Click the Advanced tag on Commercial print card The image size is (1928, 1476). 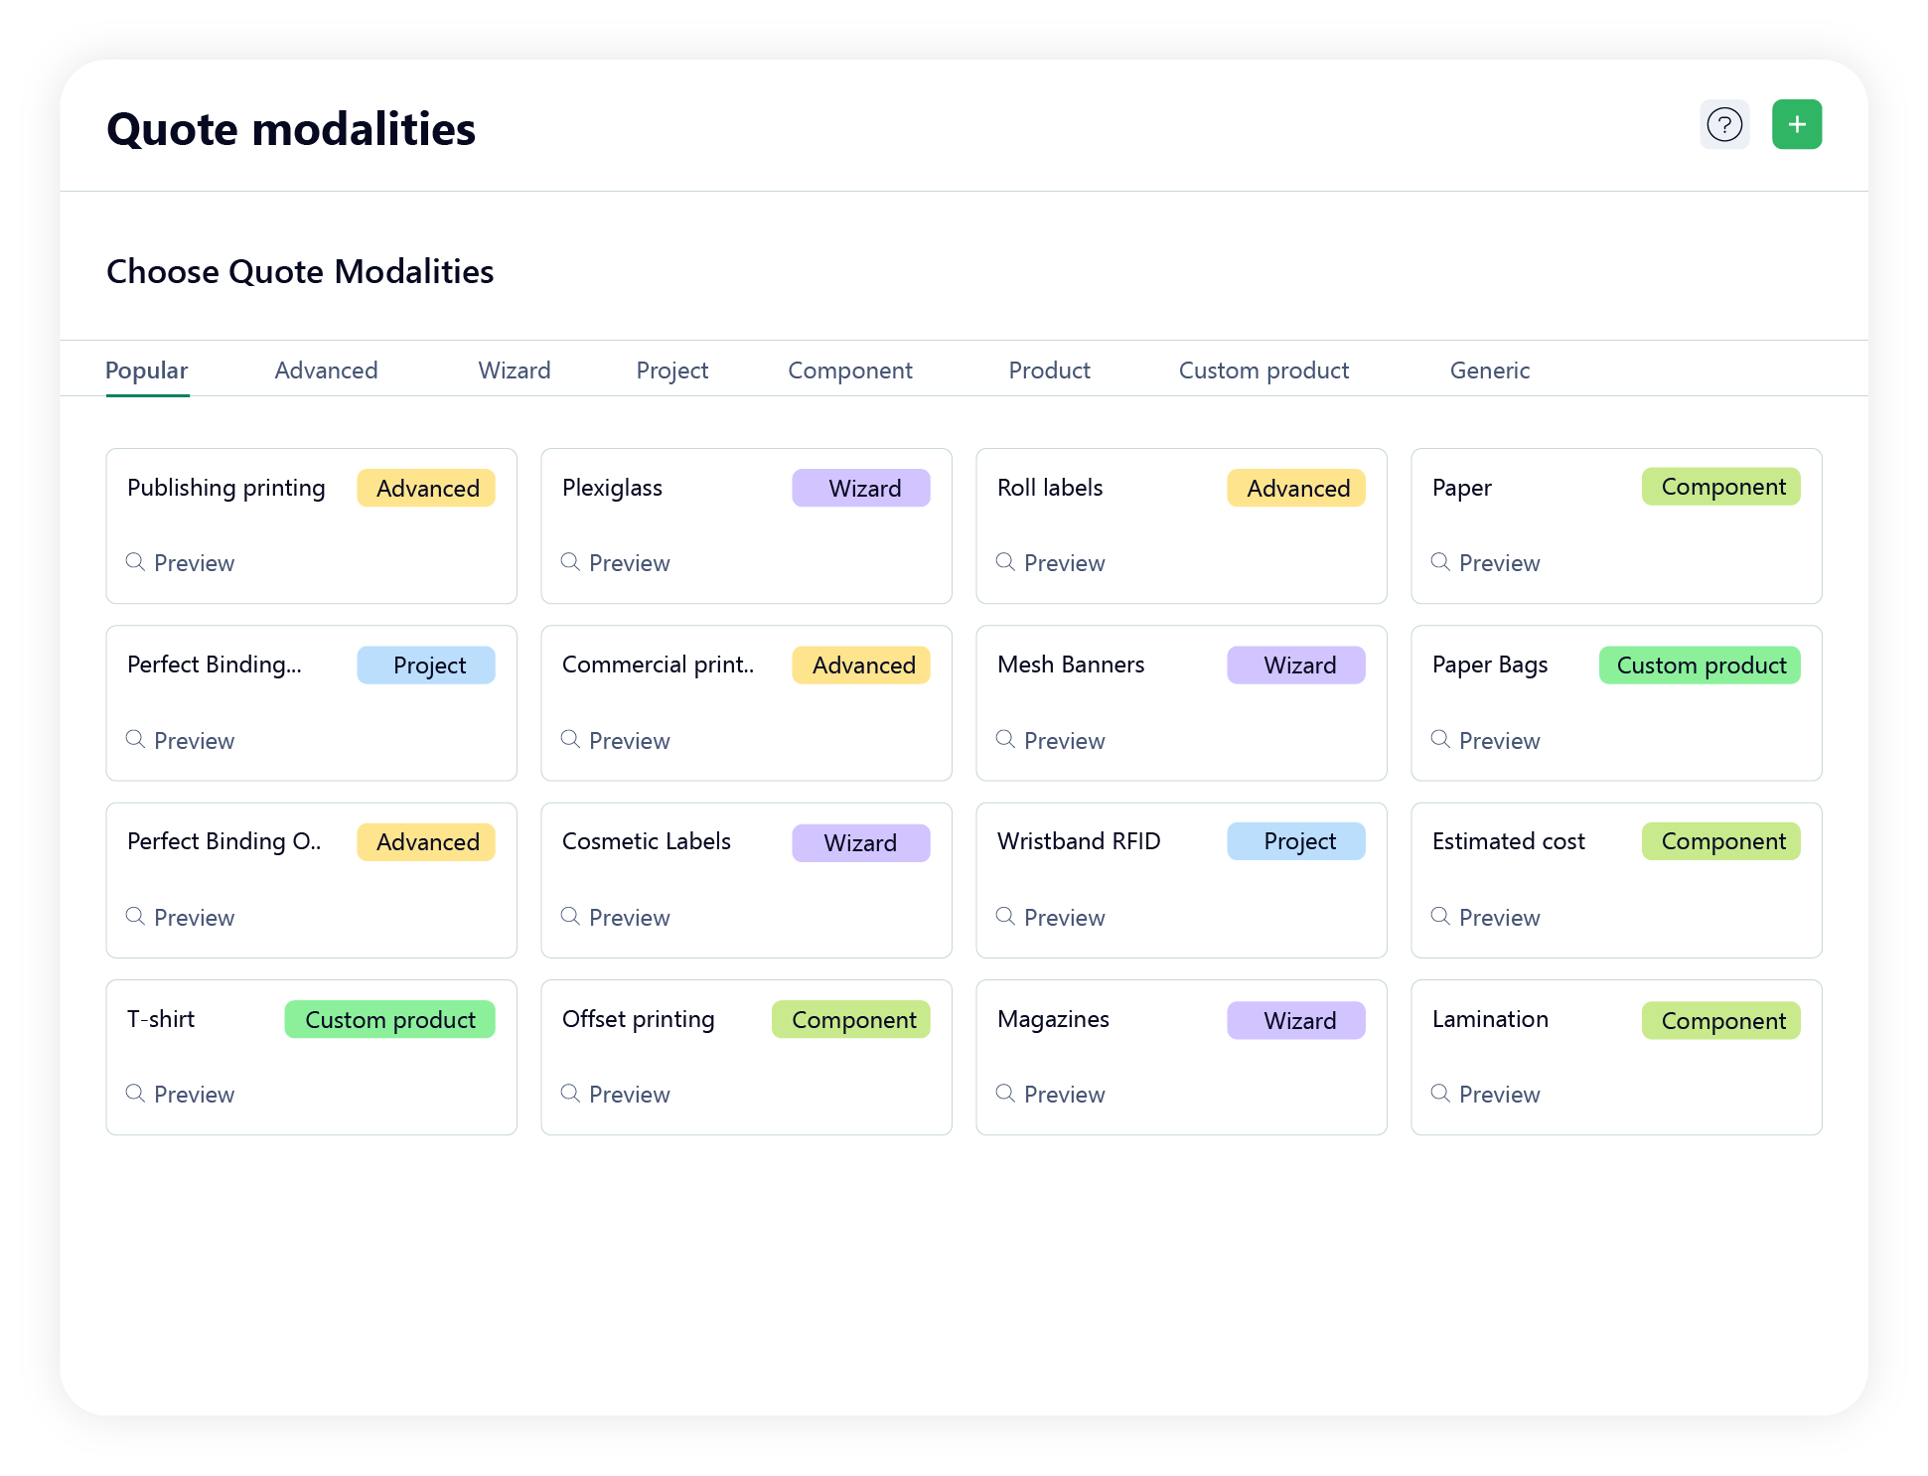(x=861, y=664)
